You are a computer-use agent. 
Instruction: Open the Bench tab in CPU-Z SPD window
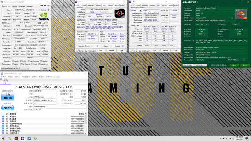click(x=170, y=5)
